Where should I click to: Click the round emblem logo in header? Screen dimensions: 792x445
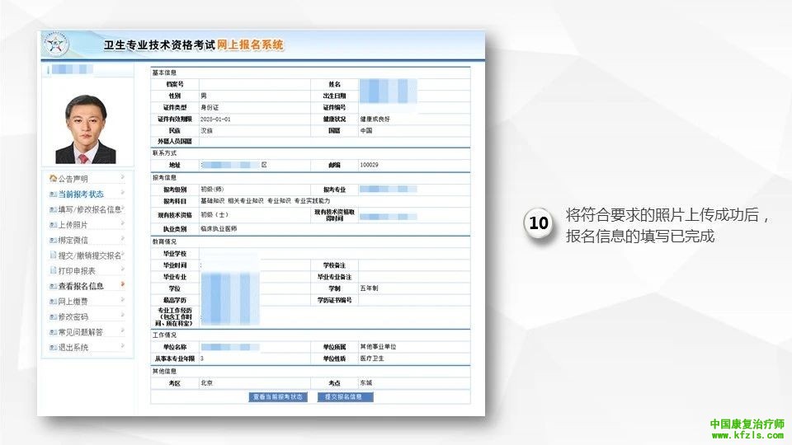tap(56, 45)
